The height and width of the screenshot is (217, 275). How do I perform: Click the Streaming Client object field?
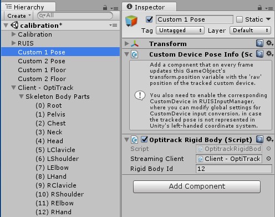(229, 159)
